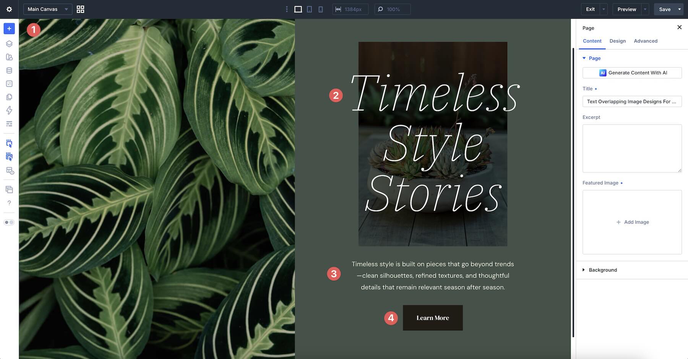The height and width of the screenshot is (359, 688).
Task: Close the Page settings panel
Action: 679,27
